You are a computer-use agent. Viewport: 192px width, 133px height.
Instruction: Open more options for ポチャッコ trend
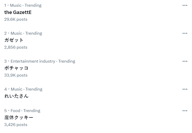(x=185, y=61)
